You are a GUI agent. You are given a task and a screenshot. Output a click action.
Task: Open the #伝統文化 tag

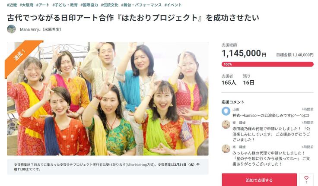pyautogui.click(x=109, y=5)
